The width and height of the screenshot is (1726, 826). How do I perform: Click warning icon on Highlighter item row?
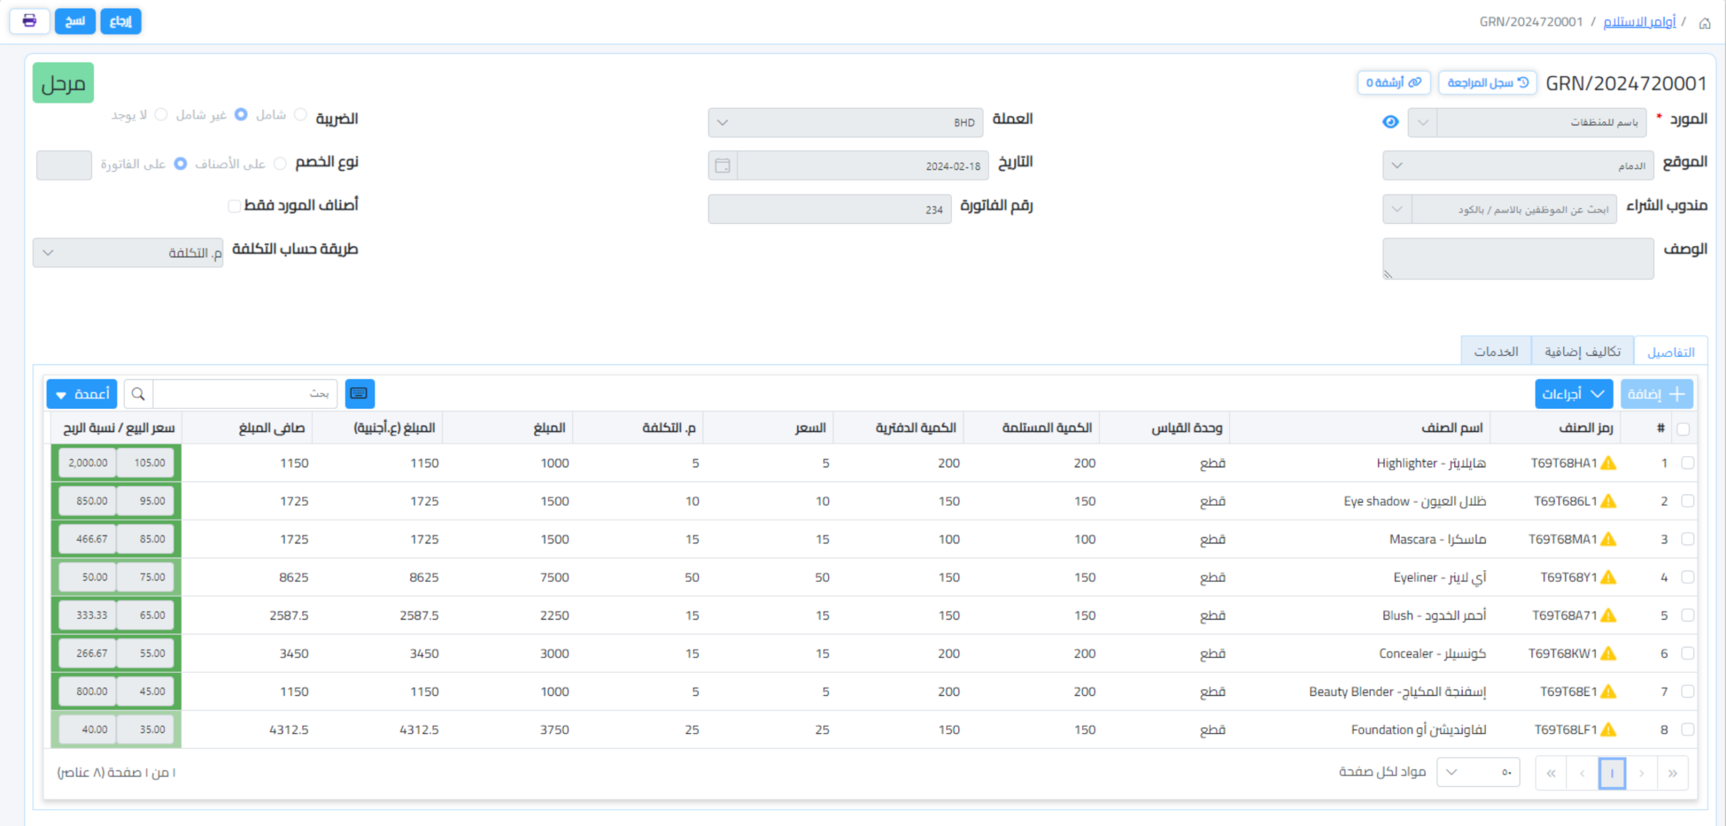click(x=1609, y=463)
